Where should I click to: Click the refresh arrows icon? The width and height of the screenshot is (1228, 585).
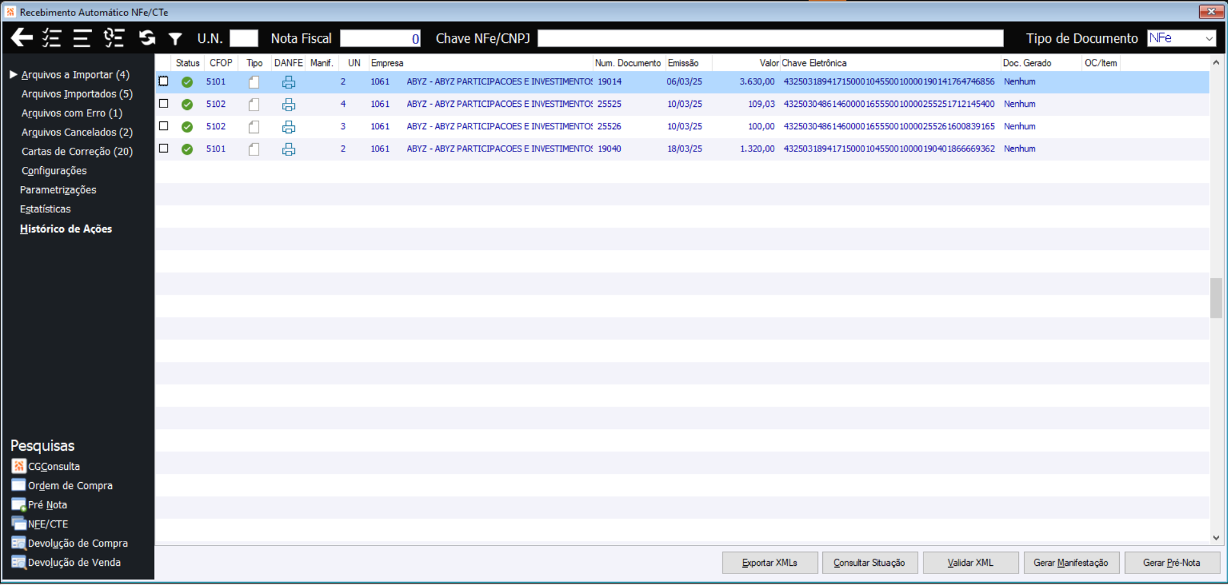(x=147, y=38)
